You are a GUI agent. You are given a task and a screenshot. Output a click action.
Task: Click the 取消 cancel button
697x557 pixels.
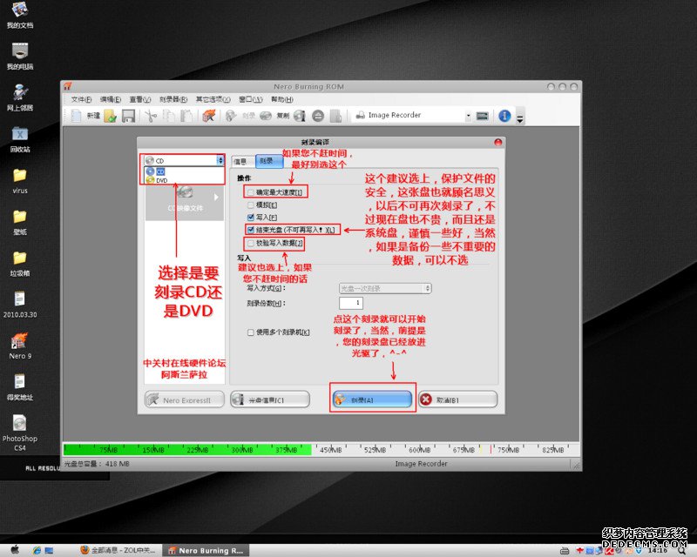458,399
